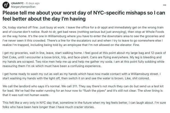Click the closing paragraph beginning "This felt like"
Viewport: 170px width, 113px height.
84,105
